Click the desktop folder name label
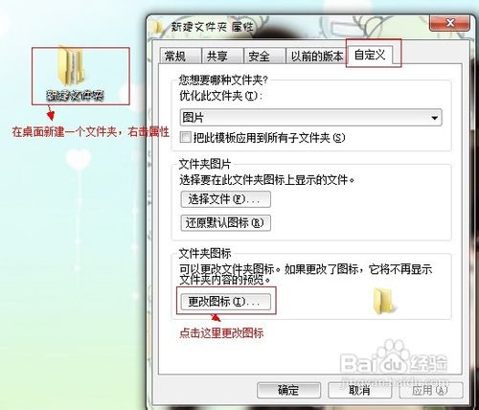The image size is (479, 410). pos(75,95)
